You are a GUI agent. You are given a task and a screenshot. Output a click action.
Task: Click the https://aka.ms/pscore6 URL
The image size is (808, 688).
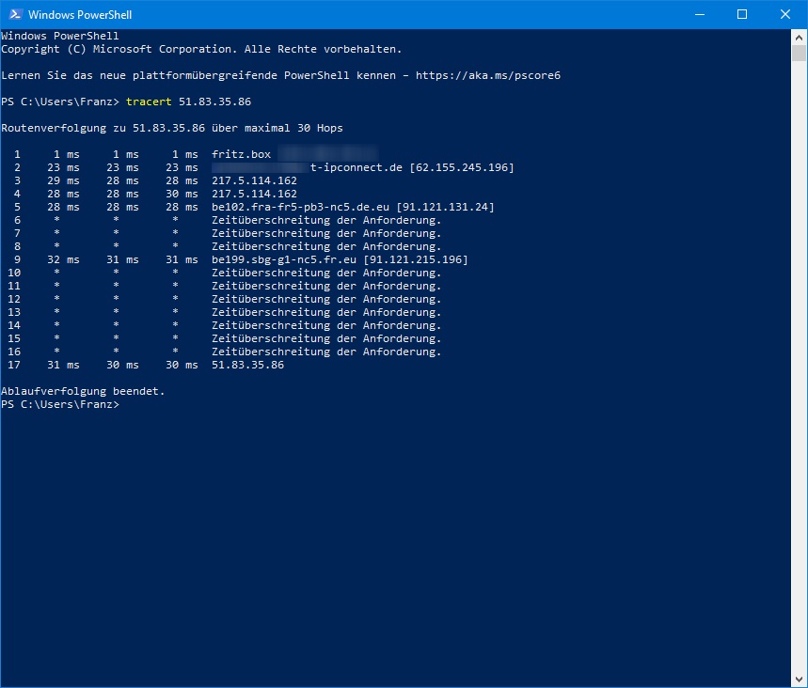coord(488,75)
